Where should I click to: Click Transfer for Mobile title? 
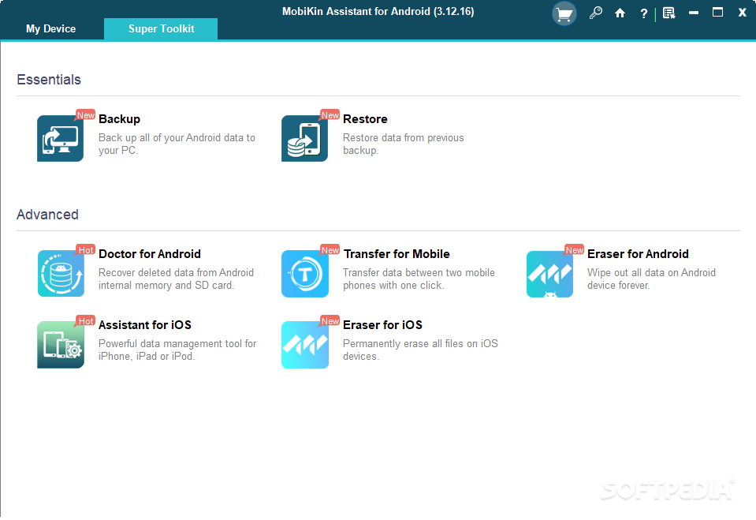pyautogui.click(x=397, y=254)
